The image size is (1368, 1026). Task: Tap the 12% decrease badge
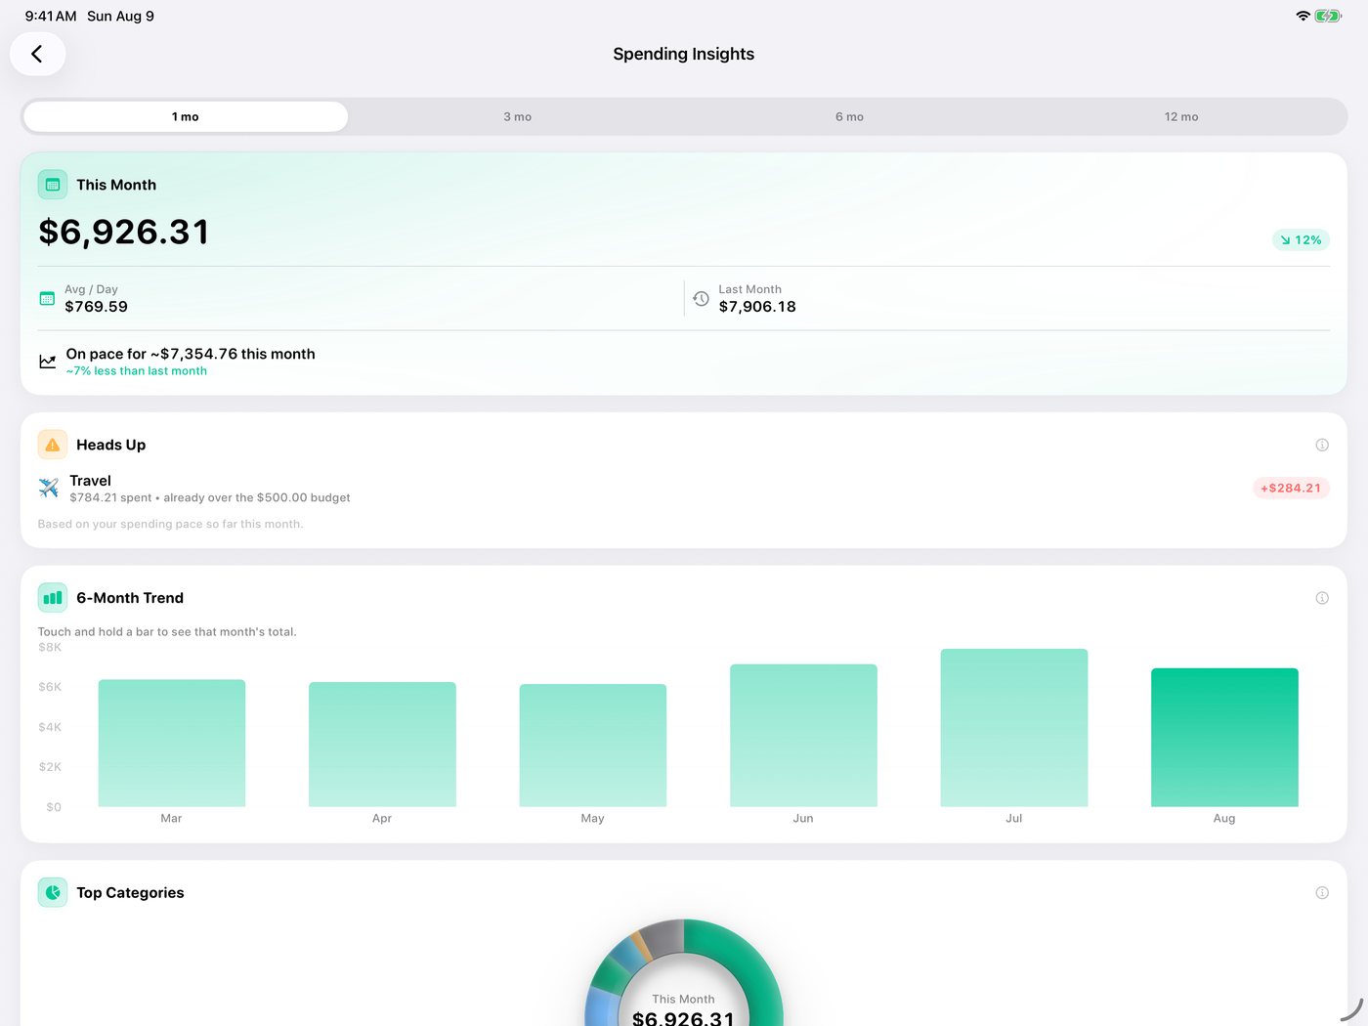click(1301, 239)
